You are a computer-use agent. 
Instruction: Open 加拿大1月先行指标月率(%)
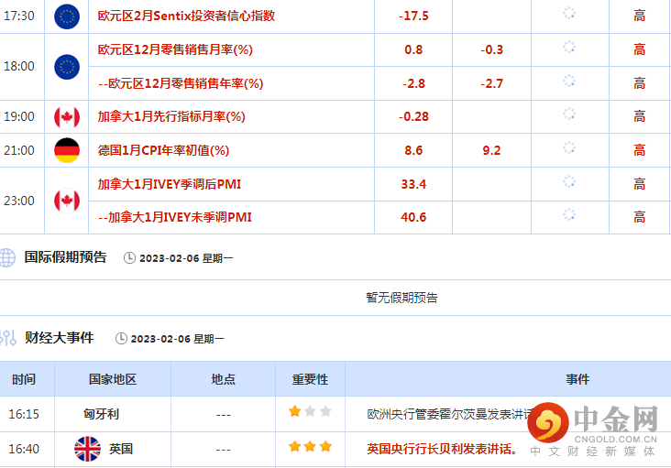click(x=171, y=116)
